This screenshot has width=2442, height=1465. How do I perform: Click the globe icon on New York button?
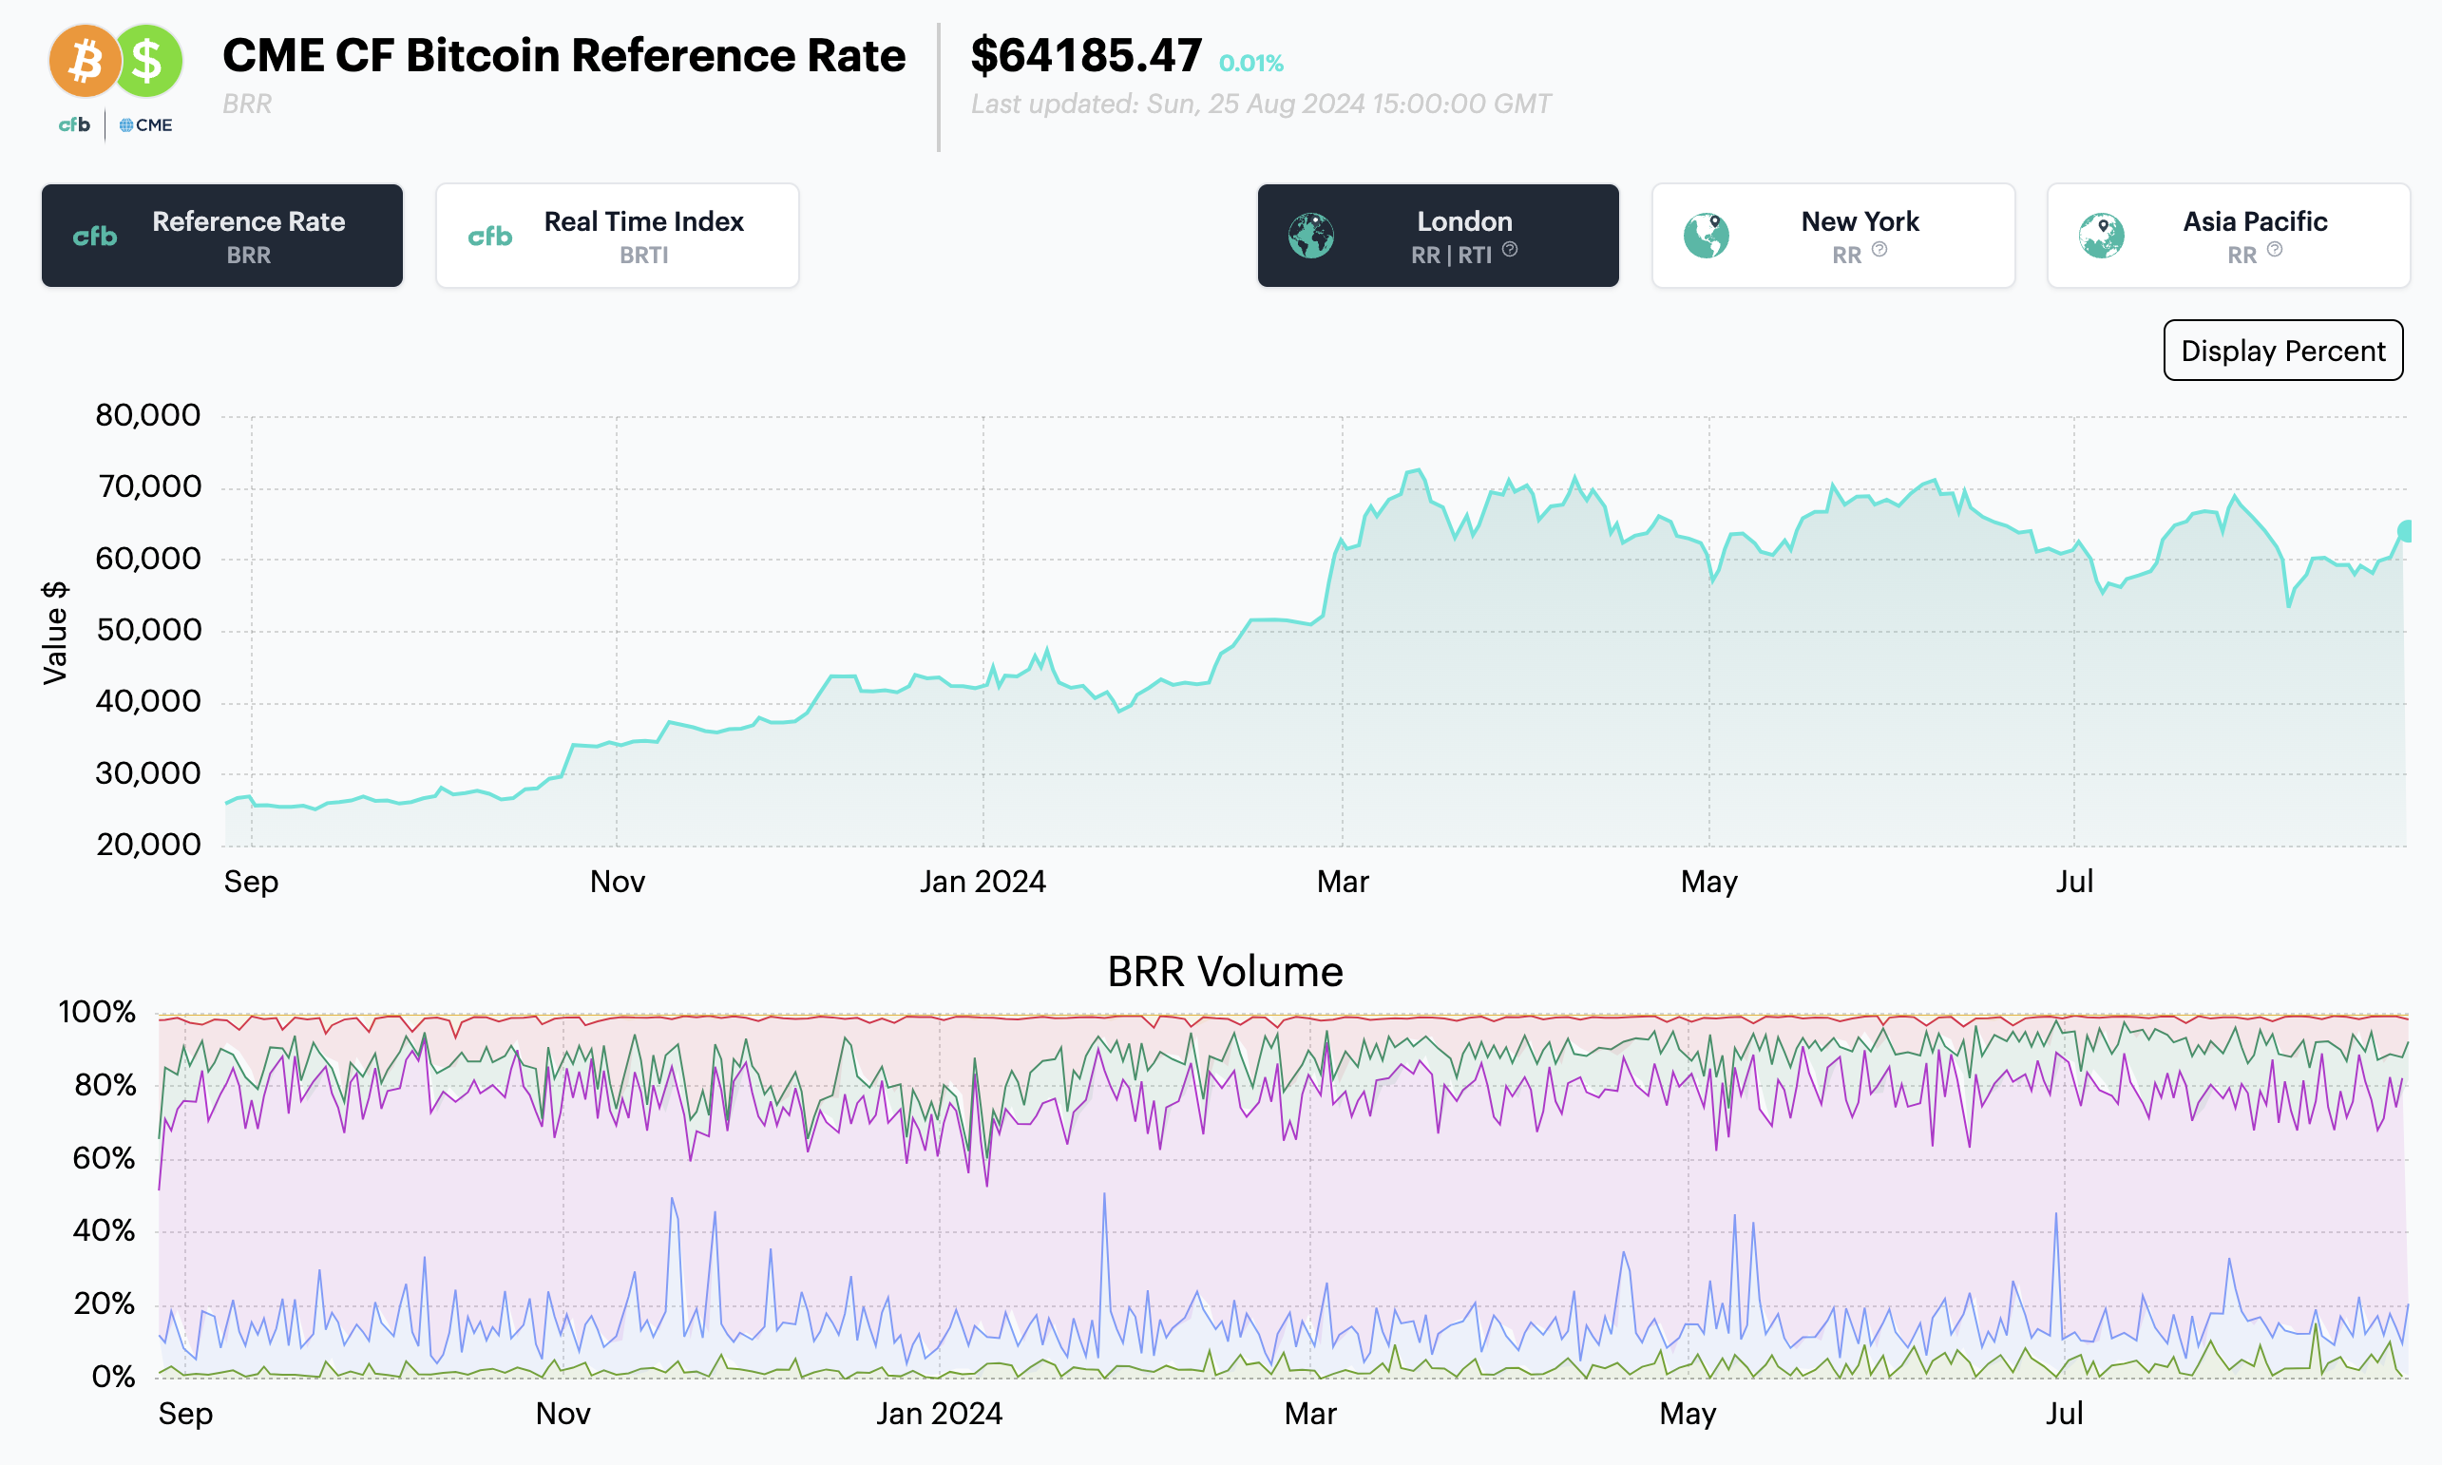(x=1706, y=236)
